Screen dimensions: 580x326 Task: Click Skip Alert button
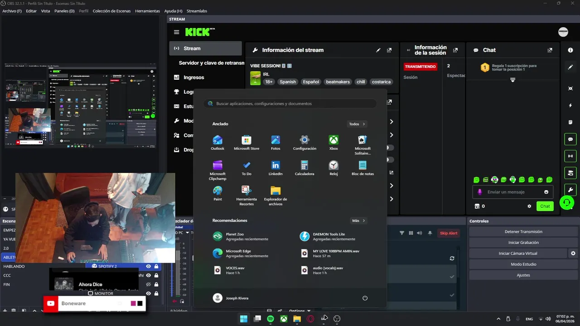tap(449, 233)
